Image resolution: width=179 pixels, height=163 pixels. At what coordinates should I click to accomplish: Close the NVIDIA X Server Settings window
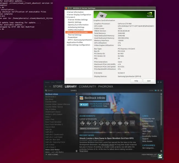click(66, 8)
